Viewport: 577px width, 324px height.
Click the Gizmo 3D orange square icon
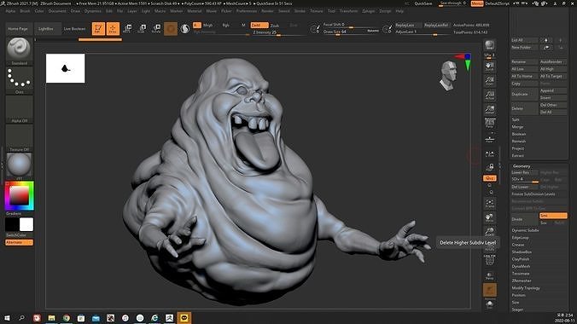click(171, 29)
